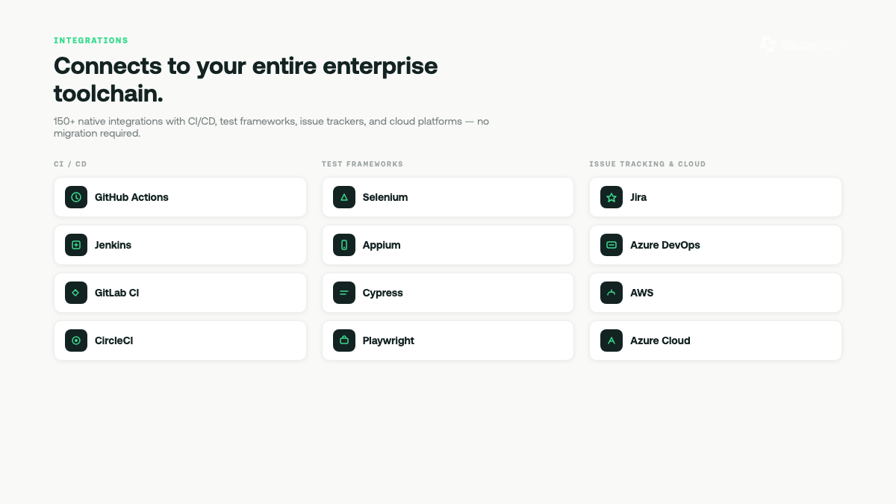Select the "Jira" card label
Viewport: 896px width, 504px height.
coord(638,197)
